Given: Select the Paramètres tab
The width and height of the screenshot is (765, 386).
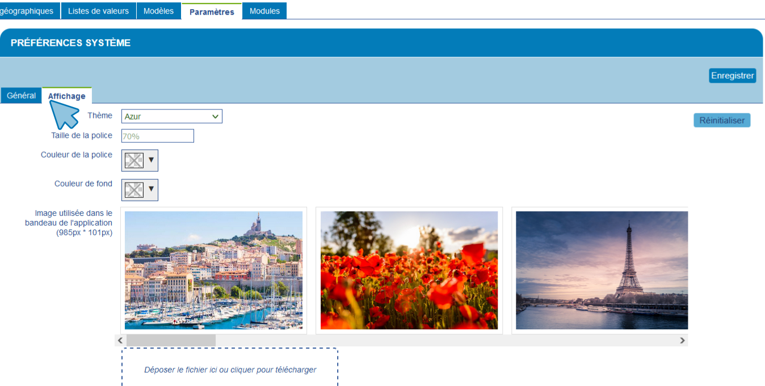Looking at the screenshot, I should 212,11.
